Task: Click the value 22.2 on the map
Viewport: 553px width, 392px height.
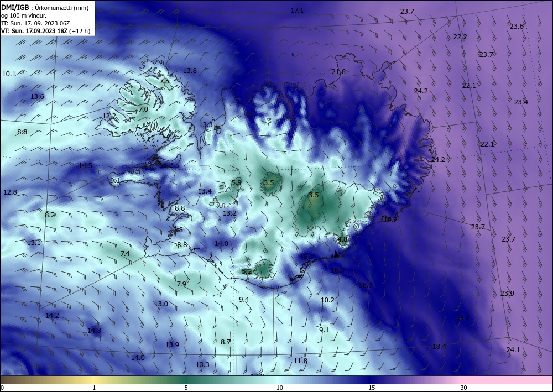Action: coord(460,36)
